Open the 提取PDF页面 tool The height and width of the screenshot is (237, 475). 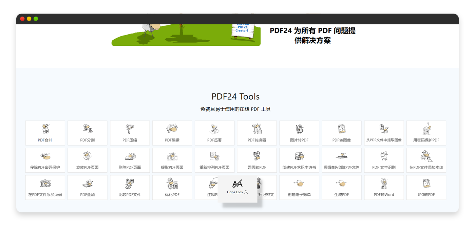coord(172,160)
